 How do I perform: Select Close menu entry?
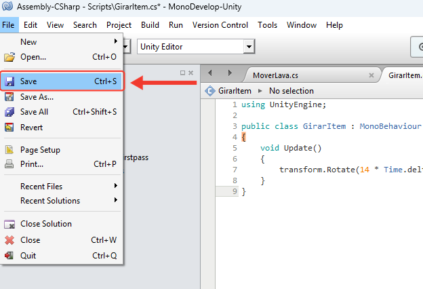pyautogui.click(x=62, y=240)
